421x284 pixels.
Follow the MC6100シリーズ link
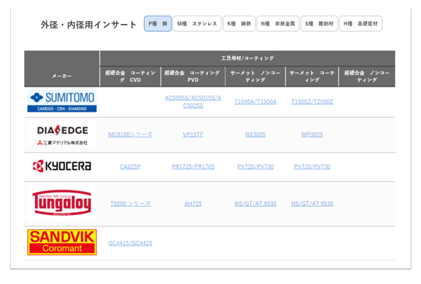point(130,134)
